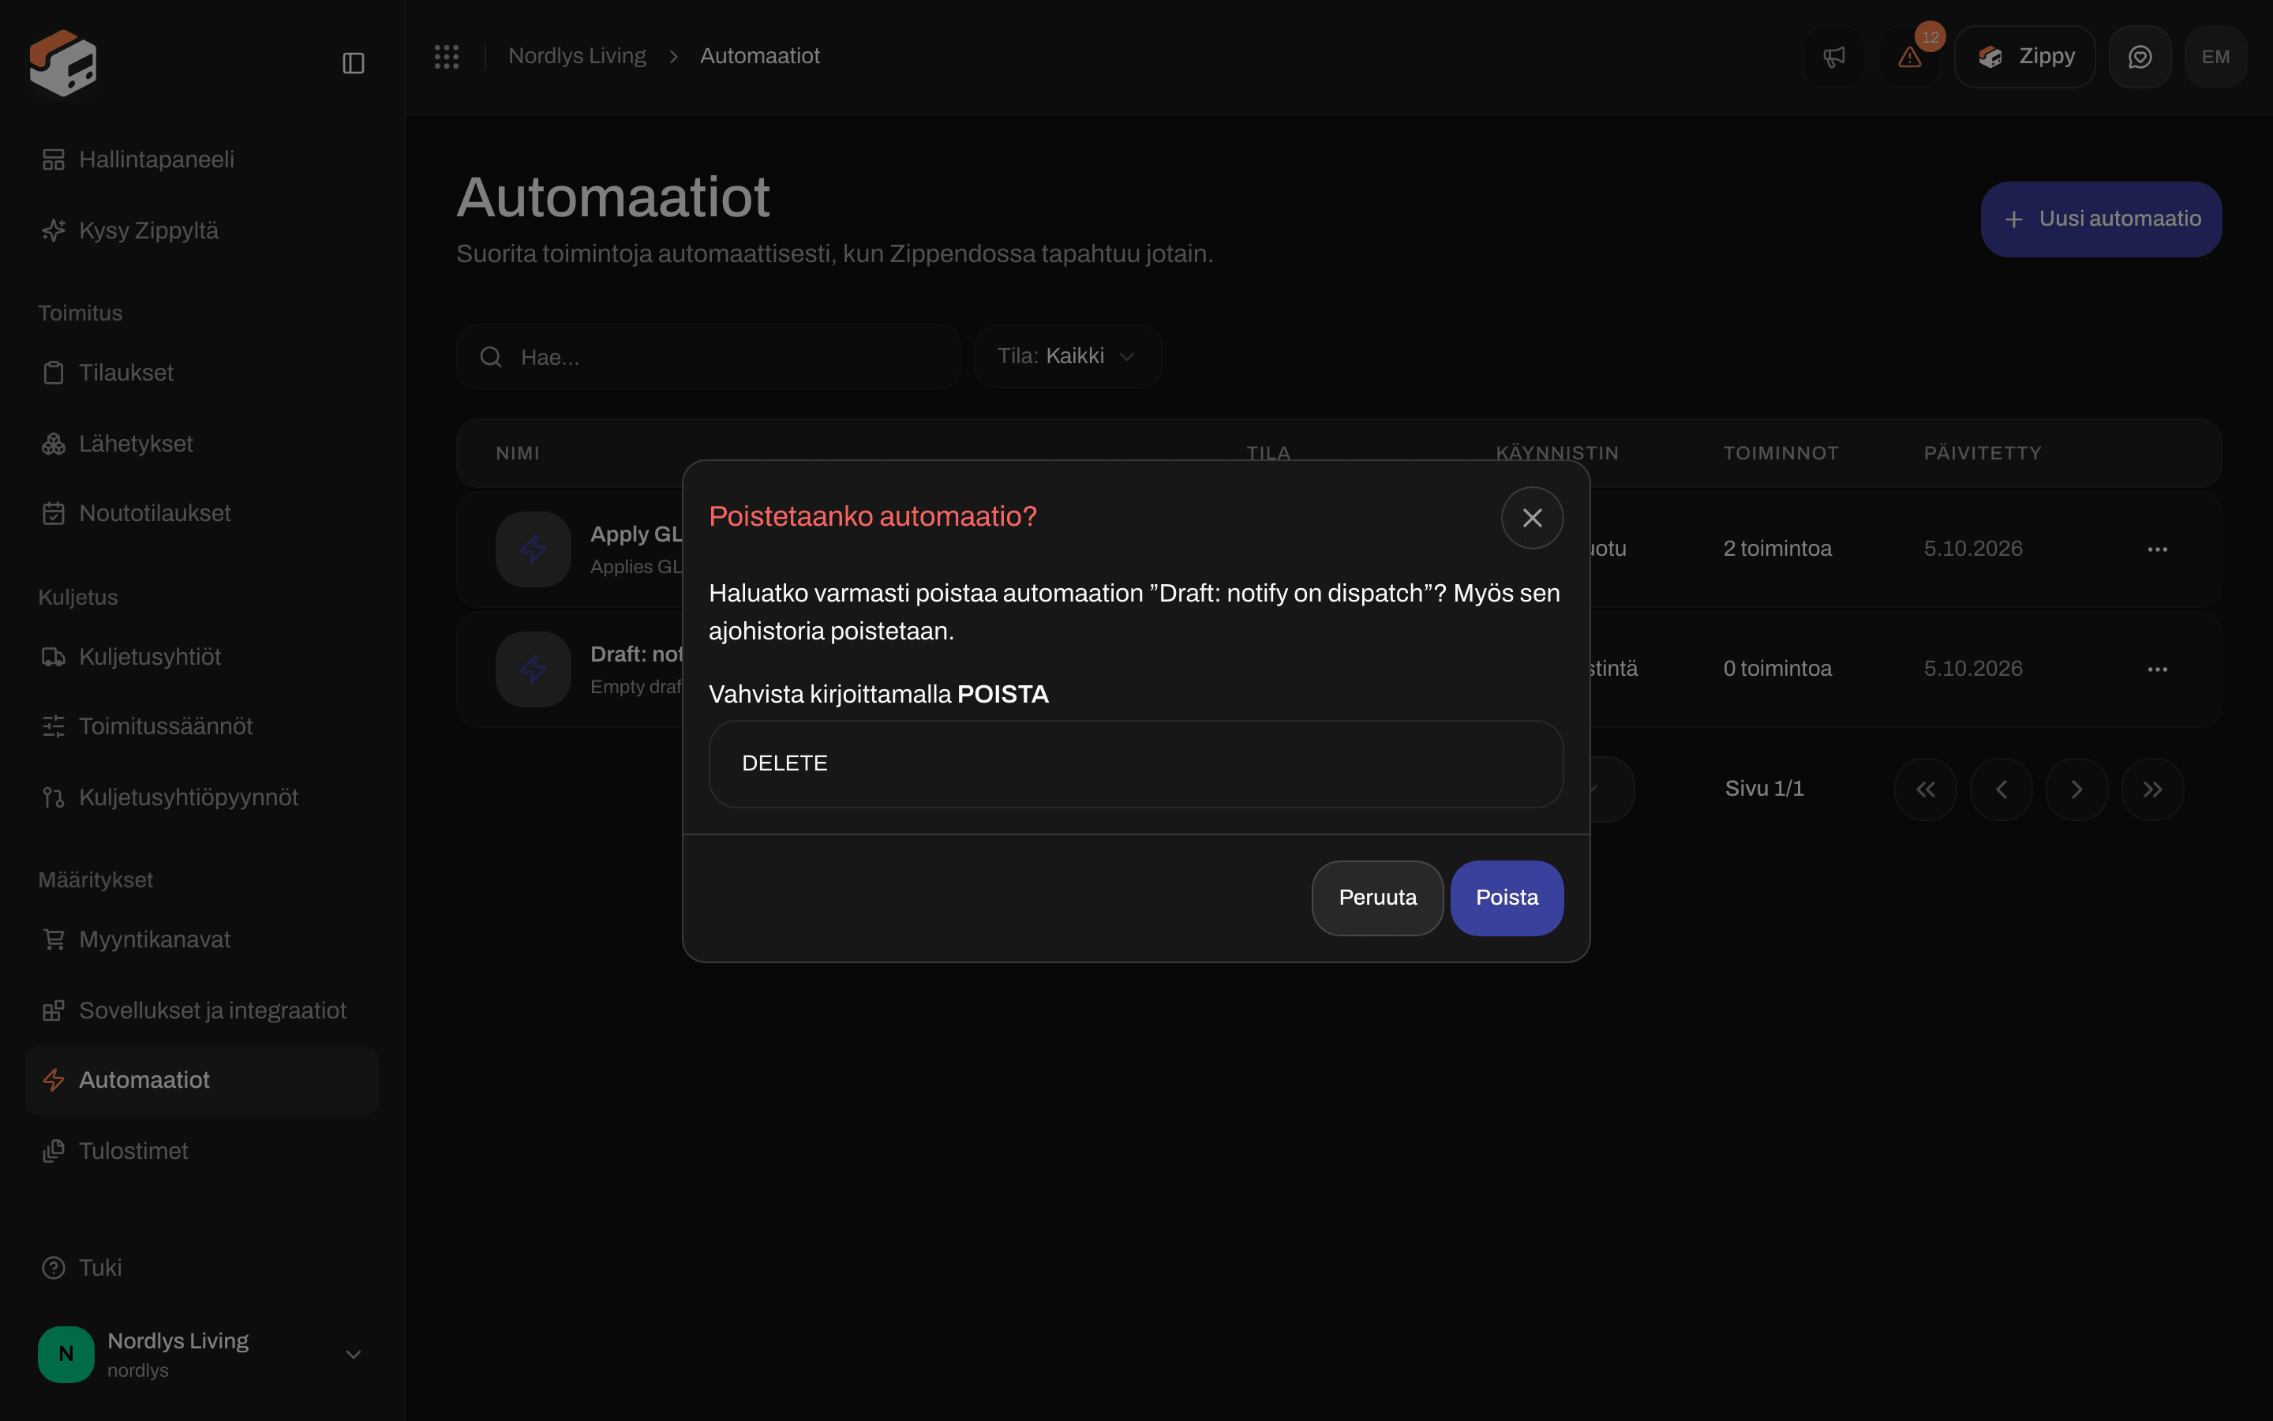Open the EM user avatar menu

[2215, 58]
